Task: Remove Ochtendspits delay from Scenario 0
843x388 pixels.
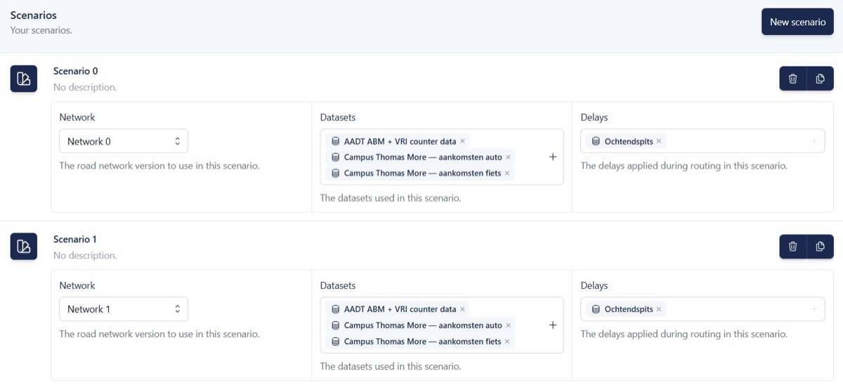Action: click(659, 141)
